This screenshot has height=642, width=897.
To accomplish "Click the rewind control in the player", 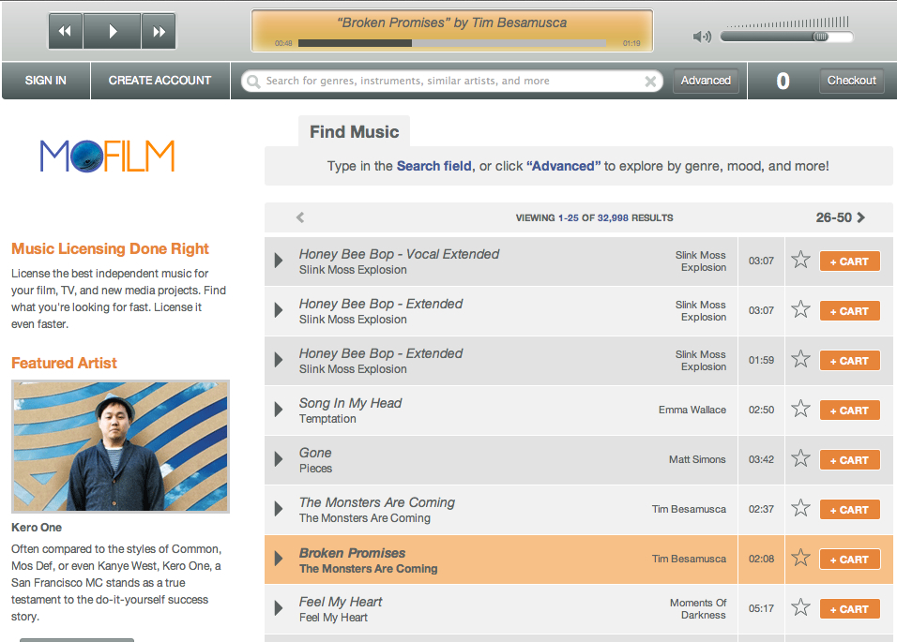I will (65, 31).
